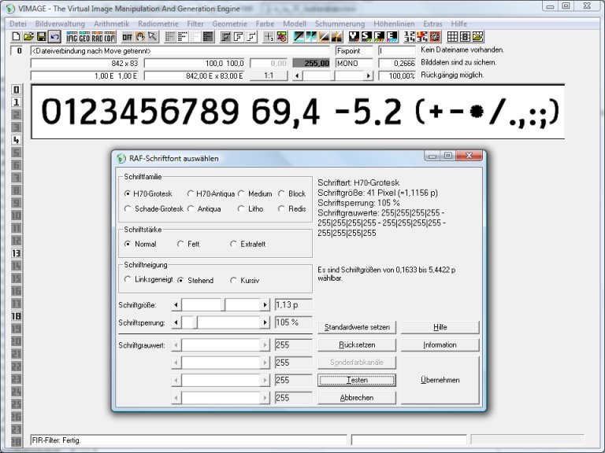Click the Testen button
This screenshot has width=605, height=453.
(x=357, y=380)
